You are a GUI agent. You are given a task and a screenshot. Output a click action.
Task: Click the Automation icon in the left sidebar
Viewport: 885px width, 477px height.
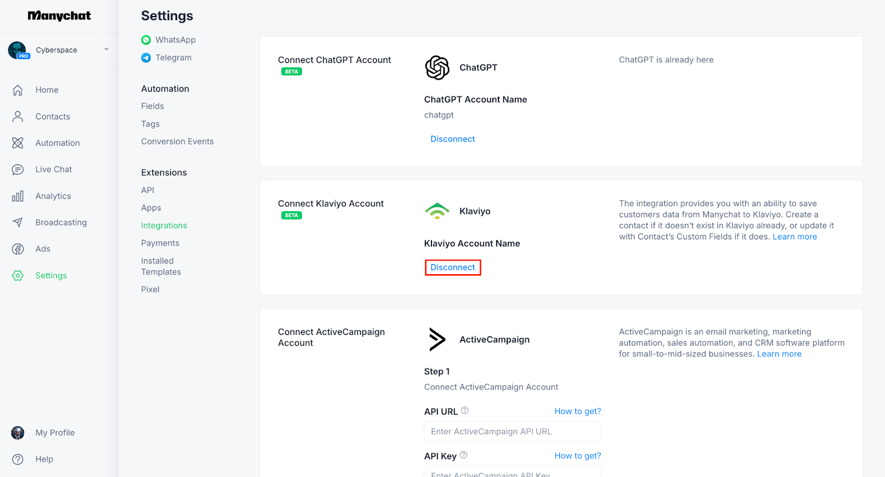point(18,143)
